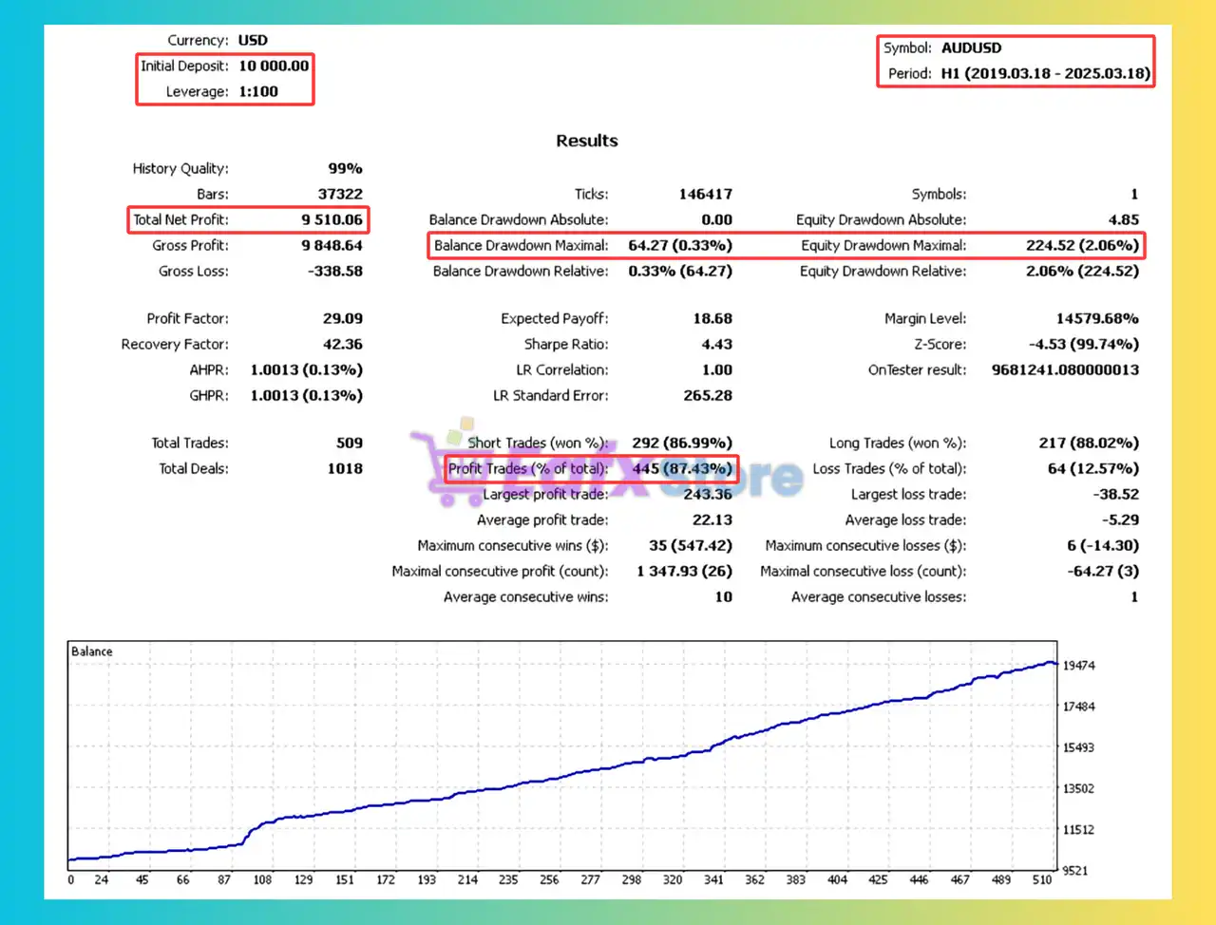The image size is (1216, 925).
Task: Select the H1 period date range
Action: (1045, 73)
